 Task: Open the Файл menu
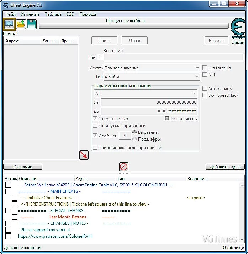coord(11,14)
